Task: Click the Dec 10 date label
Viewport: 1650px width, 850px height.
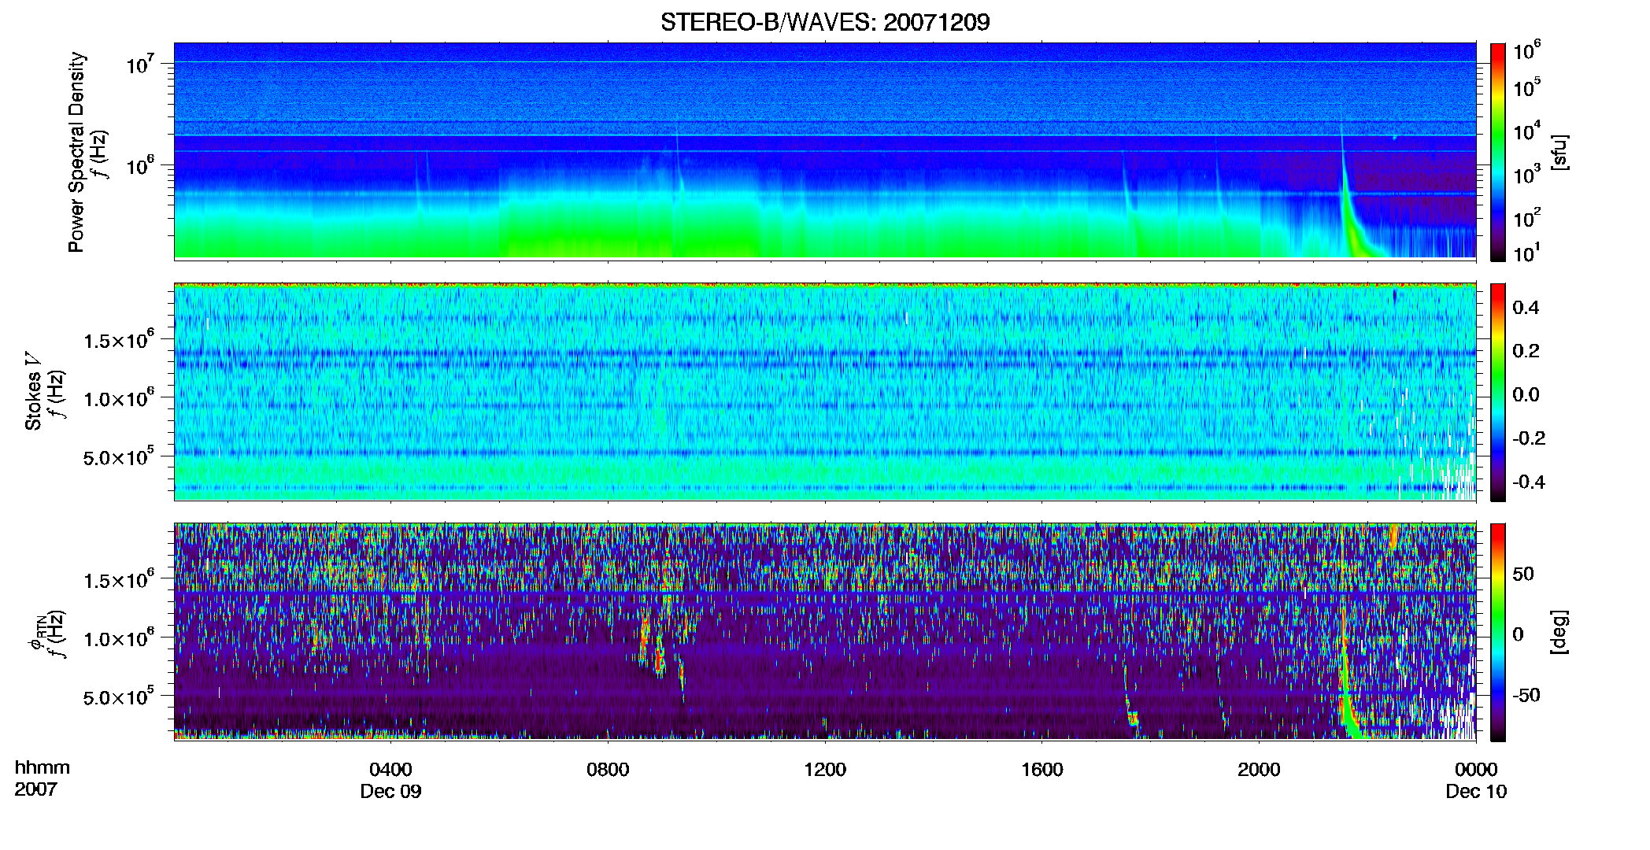Action: [x=1476, y=791]
